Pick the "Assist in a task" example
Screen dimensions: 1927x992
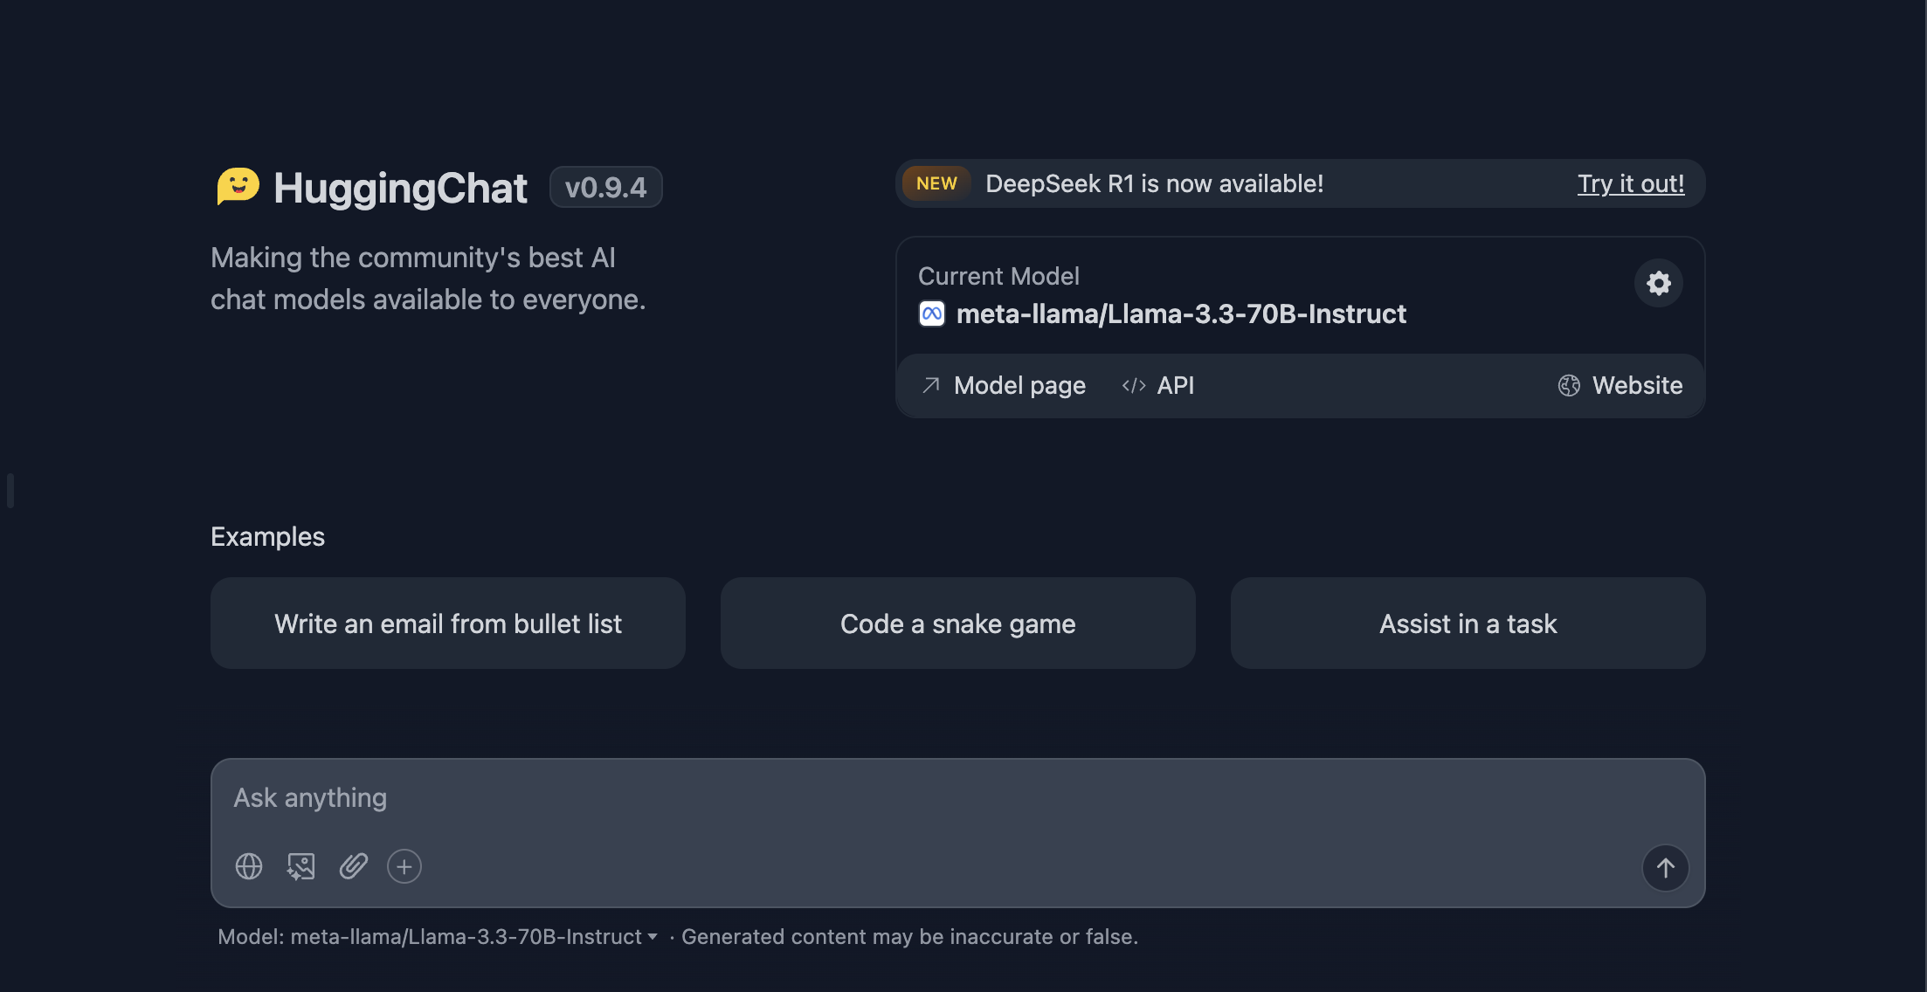tap(1468, 623)
